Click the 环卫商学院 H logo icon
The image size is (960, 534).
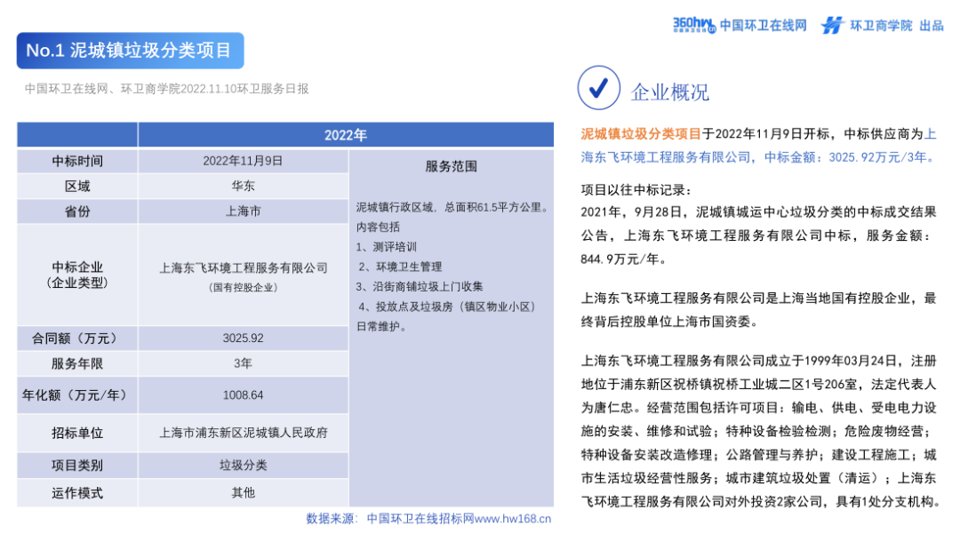point(832,25)
